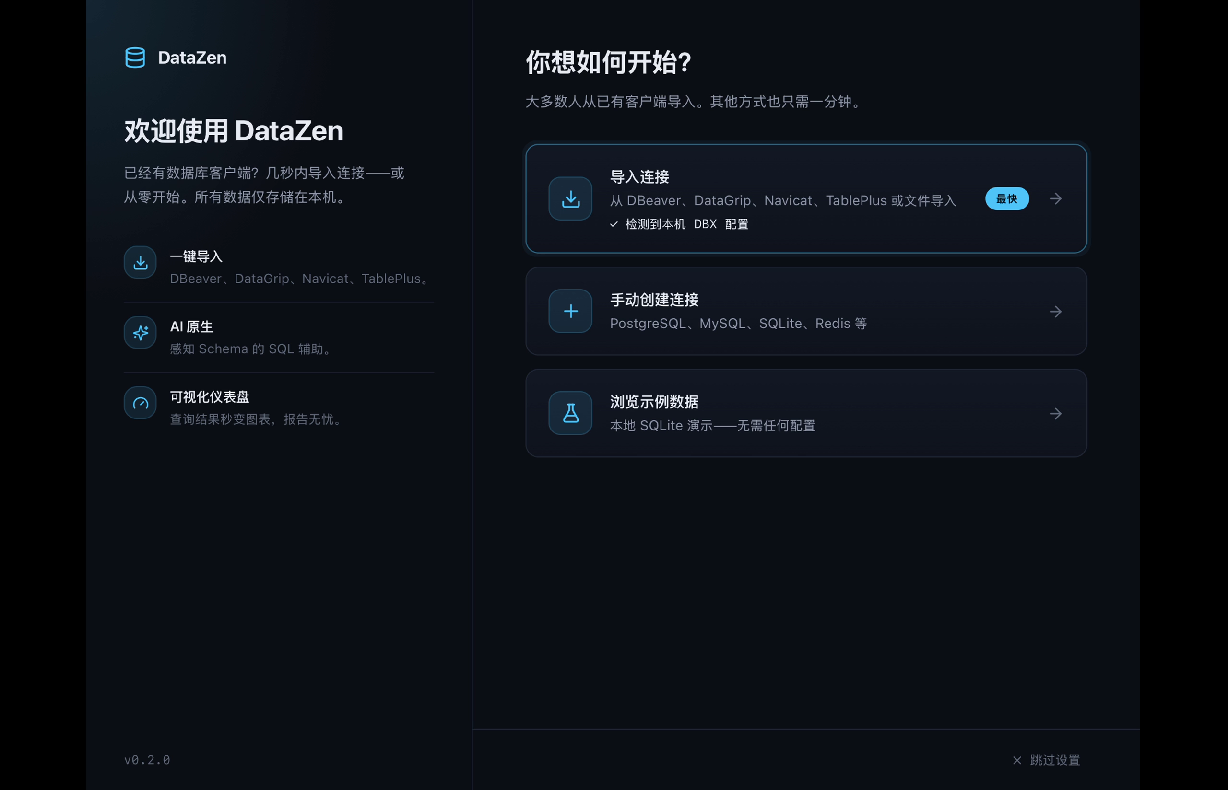
Task: Click the DataZen database logo icon
Action: pos(135,58)
